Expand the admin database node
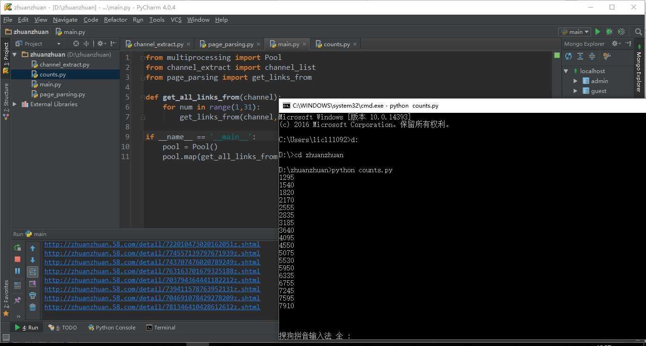The image size is (646, 346). pos(576,81)
